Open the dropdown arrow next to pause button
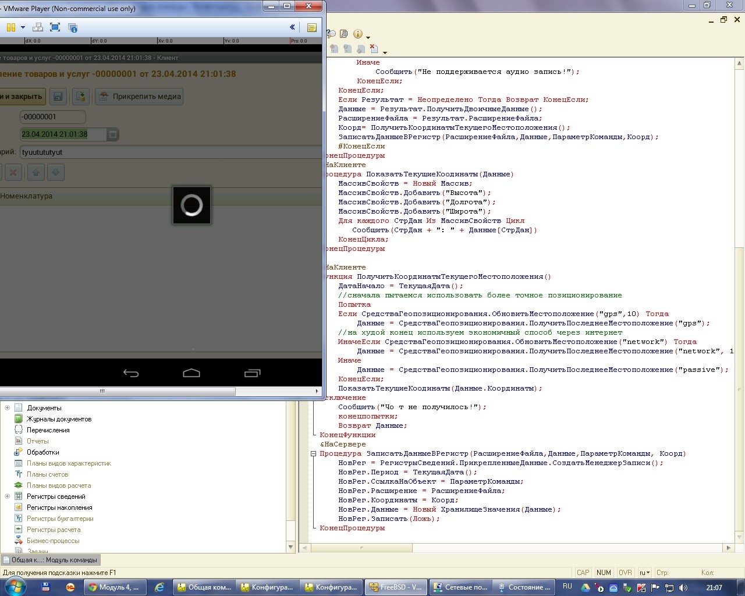Viewport: 745px width, 596px height. tap(23, 27)
